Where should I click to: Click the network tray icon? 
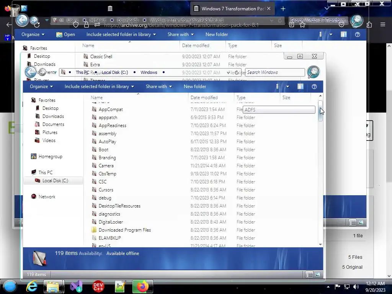(x=347, y=286)
